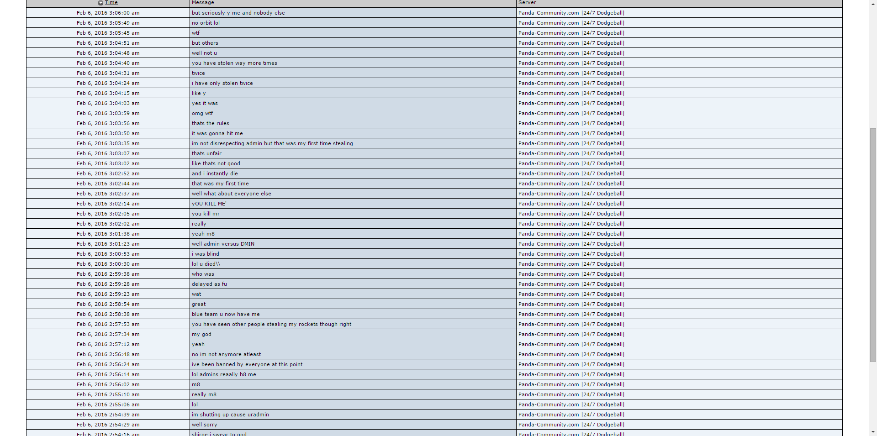Click the Server column header
Screen dimensions: 877x436
pyautogui.click(x=527, y=3)
